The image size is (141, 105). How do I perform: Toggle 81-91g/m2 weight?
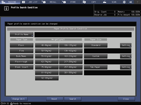(x=47, y=73)
